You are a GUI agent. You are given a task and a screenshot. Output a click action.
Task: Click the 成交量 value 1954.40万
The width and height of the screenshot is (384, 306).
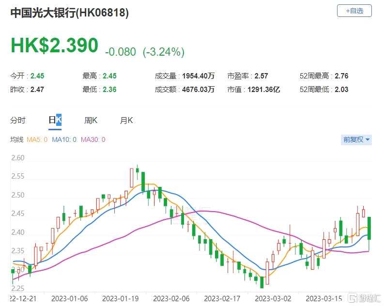pos(199,76)
